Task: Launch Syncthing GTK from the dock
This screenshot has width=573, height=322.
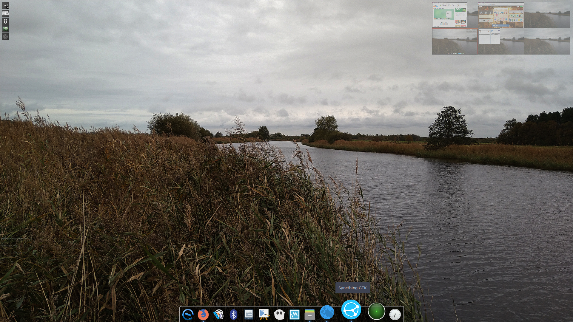Action: [x=352, y=311]
